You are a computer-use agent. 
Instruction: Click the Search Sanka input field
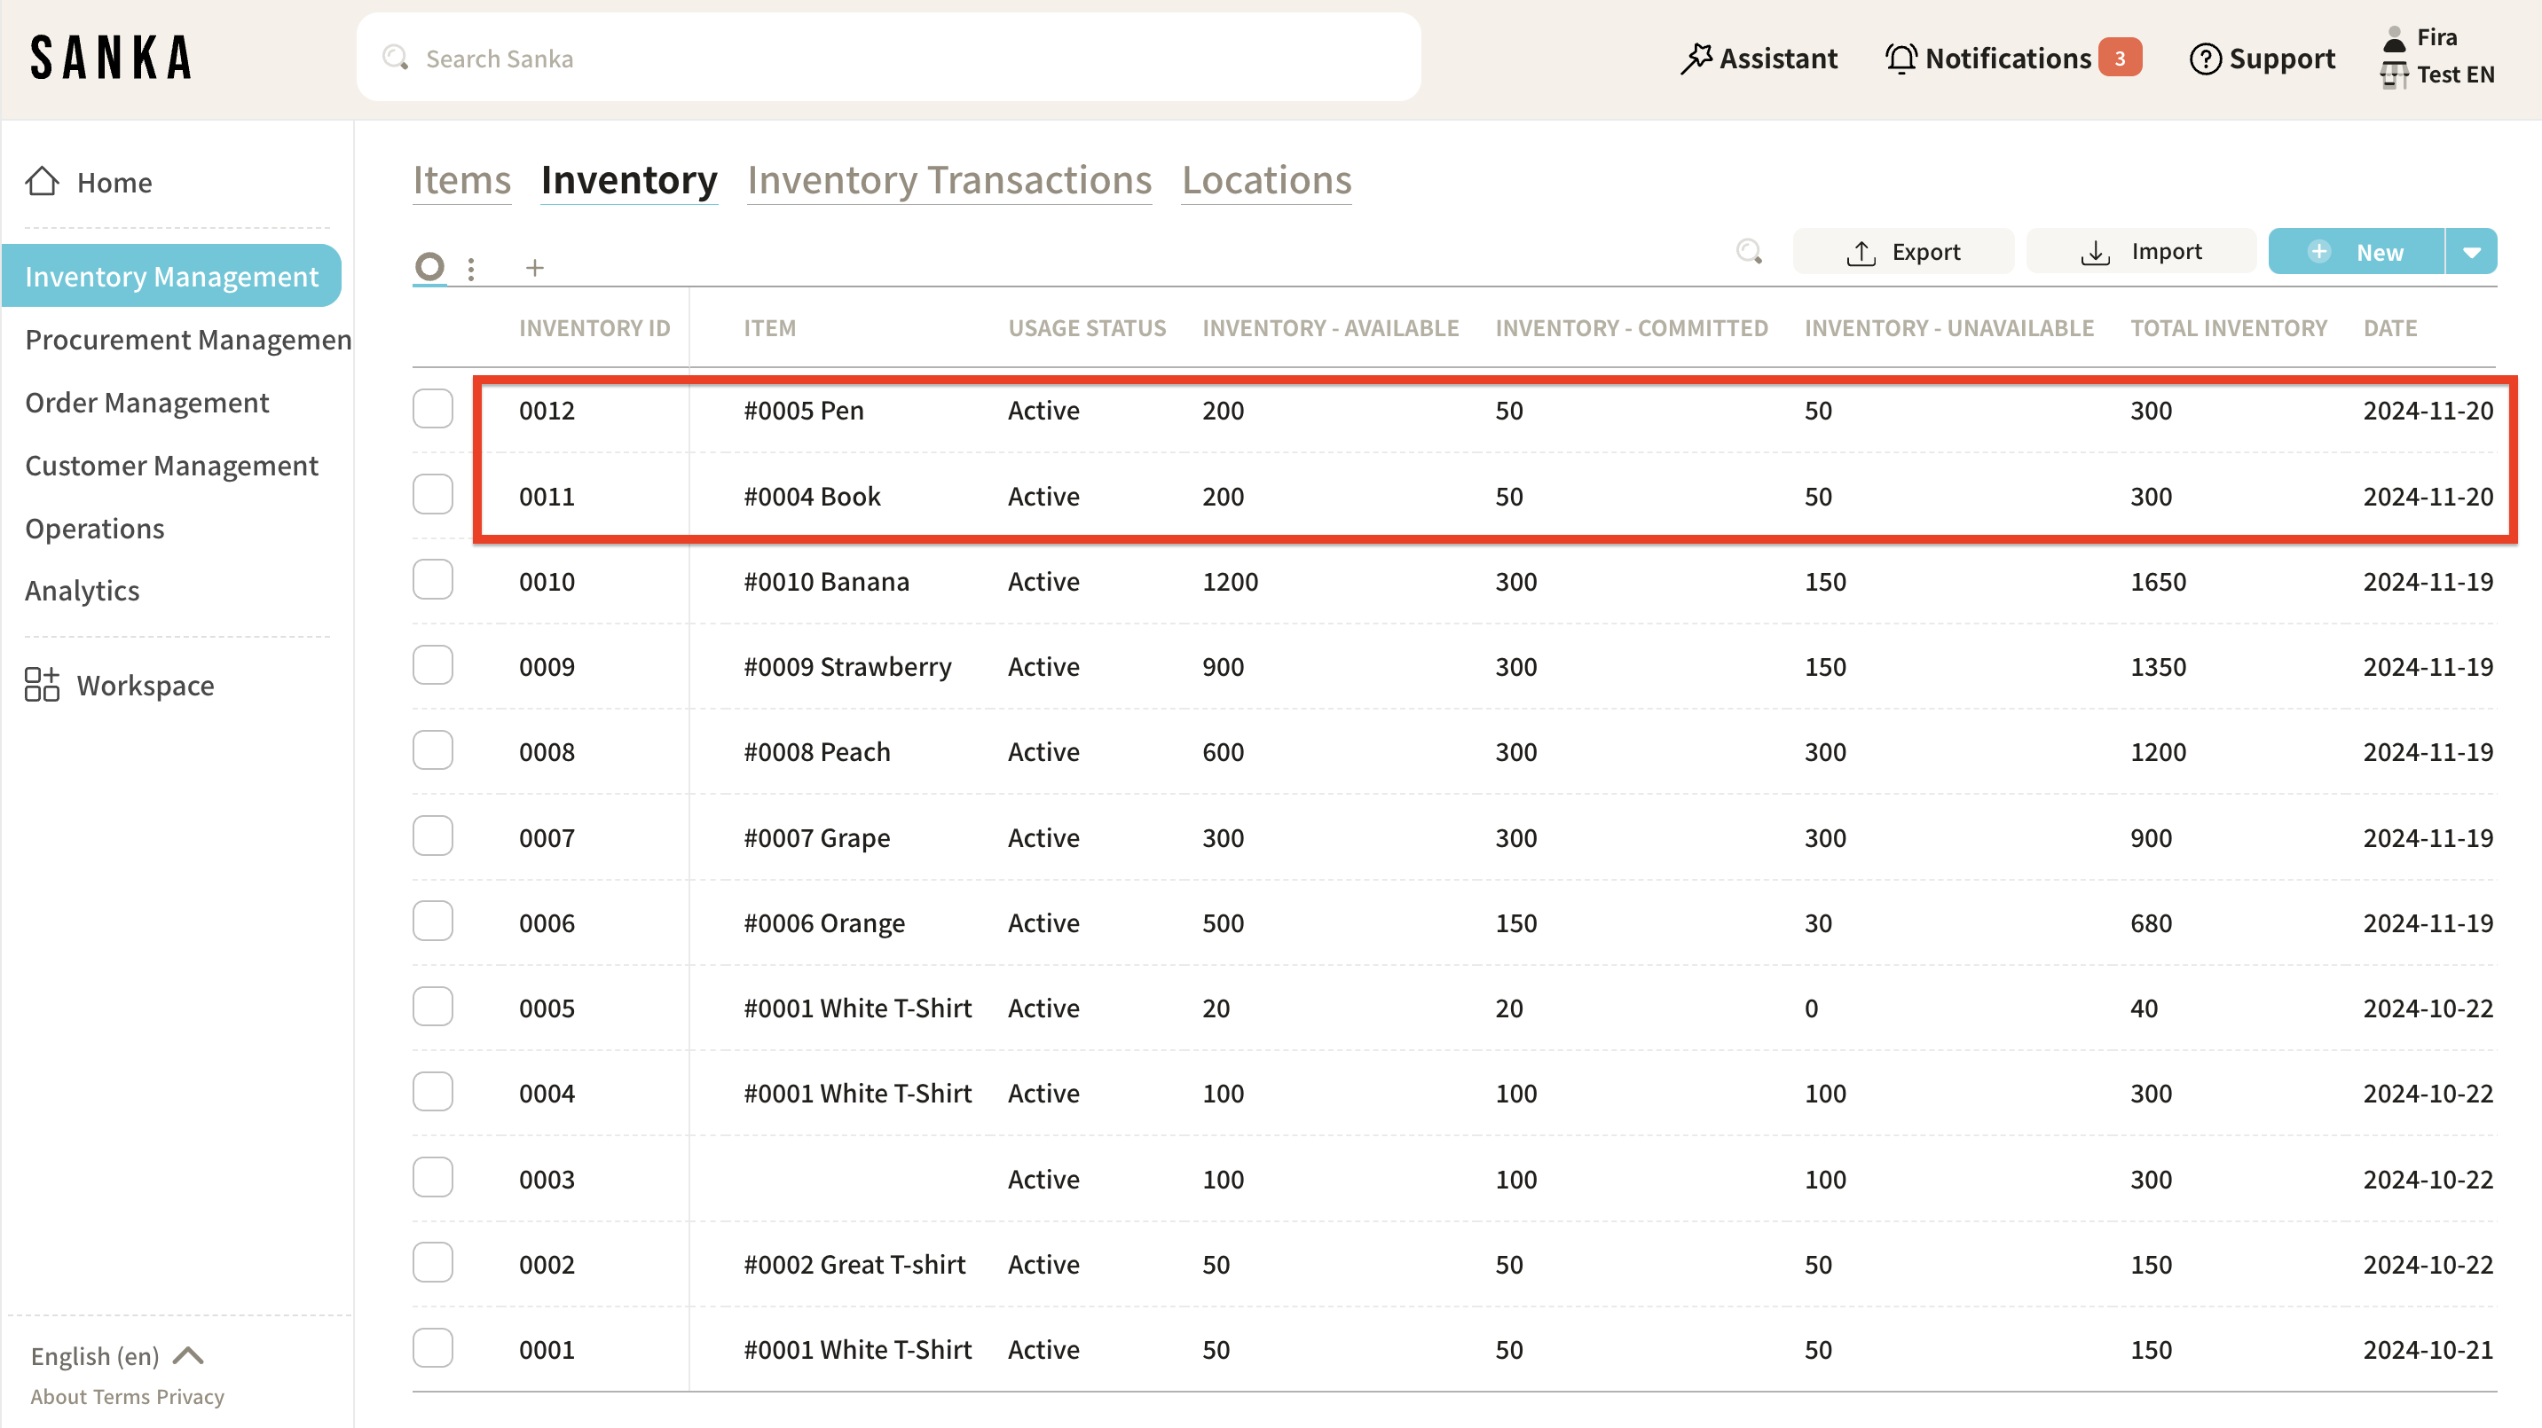pos(888,59)
